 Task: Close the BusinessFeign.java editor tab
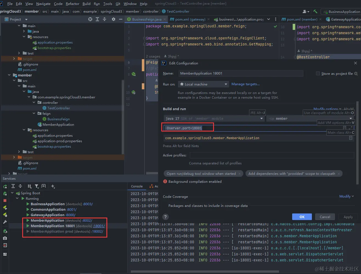[x=165, y=19]
